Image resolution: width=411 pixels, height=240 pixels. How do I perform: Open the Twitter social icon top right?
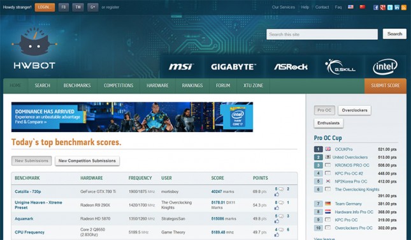tap(390, 8)
